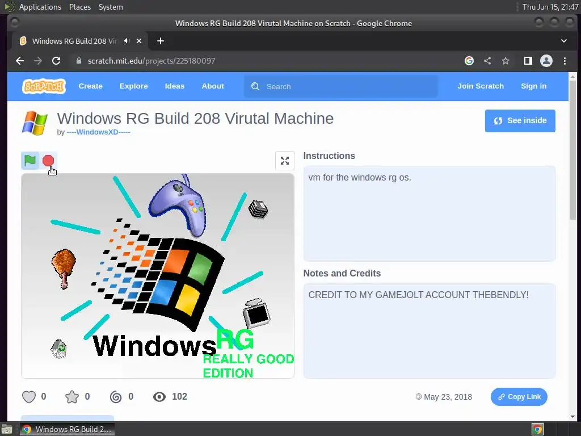Click the See inside button
The image size is (581, 436).
520,120
